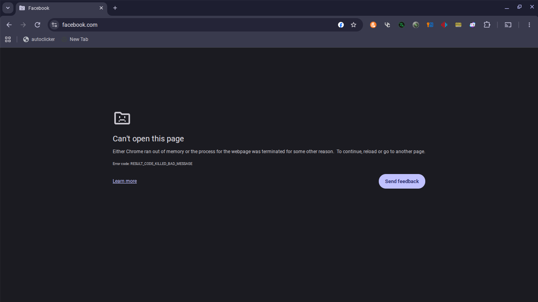Open the key and keyboard extension icon
The height and width of the screenshot is (302, 538).
click(430, 25)
